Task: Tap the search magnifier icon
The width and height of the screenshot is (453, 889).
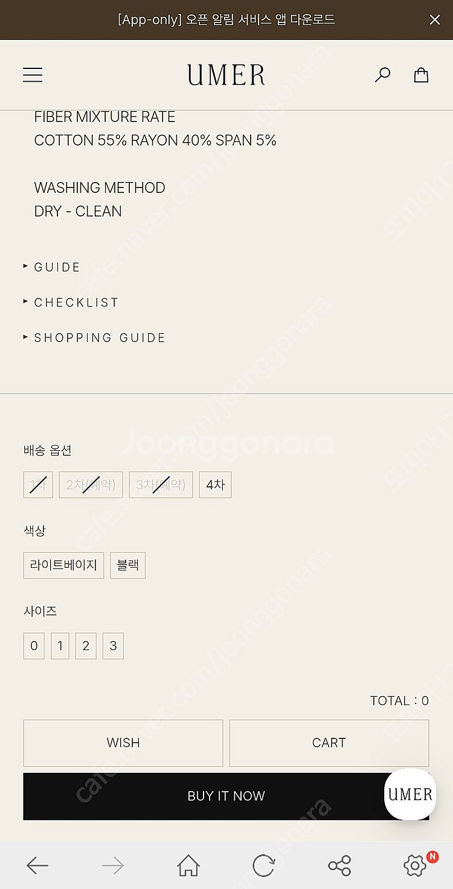Action: pyautogui.click(x=382, y=75)
